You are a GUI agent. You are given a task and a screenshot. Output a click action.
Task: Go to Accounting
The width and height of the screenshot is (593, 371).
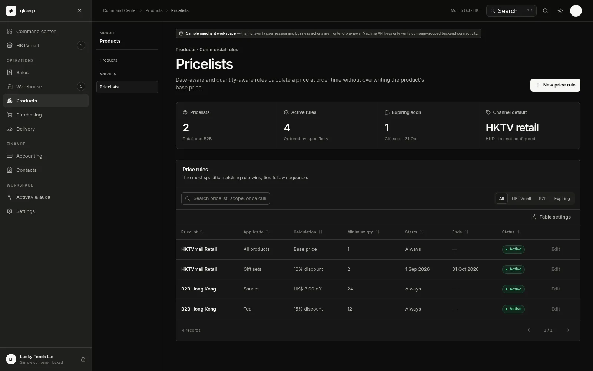(x=46, y=156)
